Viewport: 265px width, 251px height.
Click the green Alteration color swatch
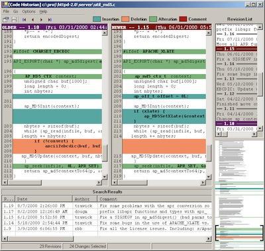[x=153, y=19]
